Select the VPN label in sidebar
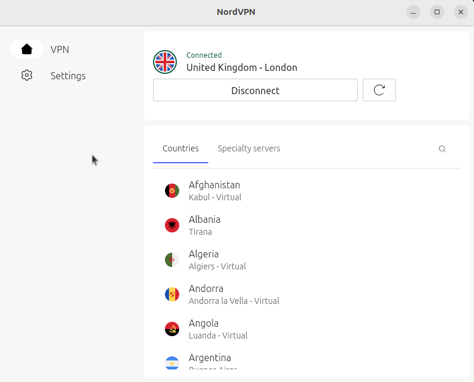Image resolution: width=474 pixels, height=382 pixels. 60,49
